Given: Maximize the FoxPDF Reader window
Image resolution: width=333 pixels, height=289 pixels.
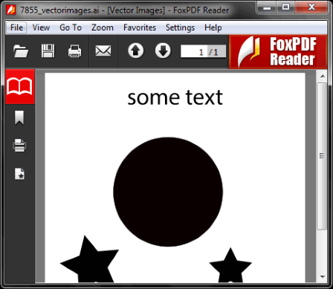Looking at the screenshot, I should click(x=285, y=7).
